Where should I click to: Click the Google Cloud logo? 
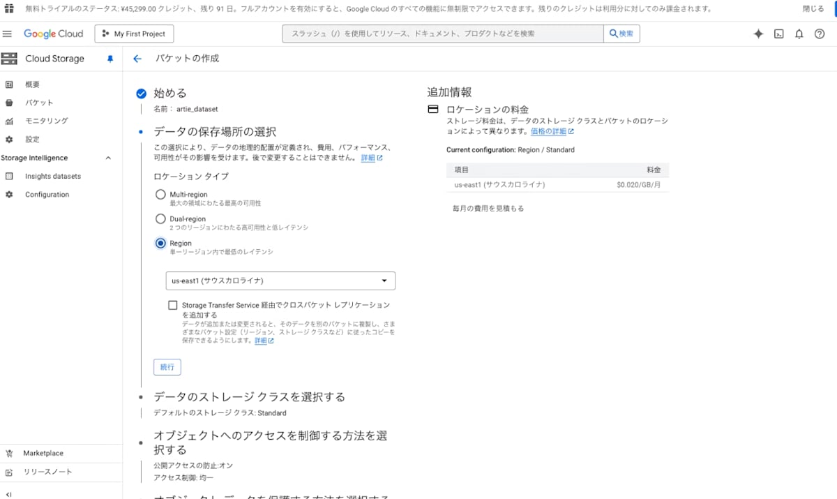point(53,33)
